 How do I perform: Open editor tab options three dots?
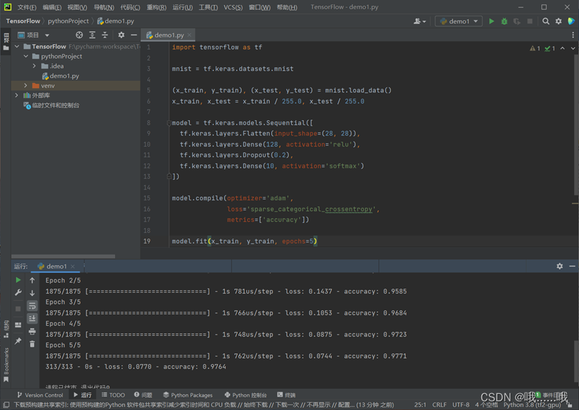[573, 35]
